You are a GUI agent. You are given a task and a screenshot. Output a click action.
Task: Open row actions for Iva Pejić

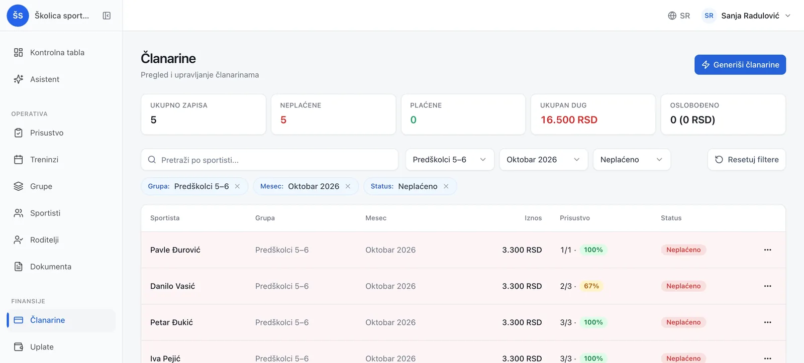[767, 358]
